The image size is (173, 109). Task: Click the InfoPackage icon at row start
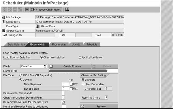[x=3, y=17]
